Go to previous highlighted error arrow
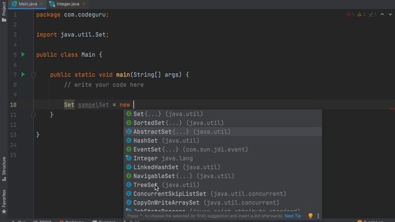Image resolution: width=395 pixels, height=222 pixels. tap(382, 14)
